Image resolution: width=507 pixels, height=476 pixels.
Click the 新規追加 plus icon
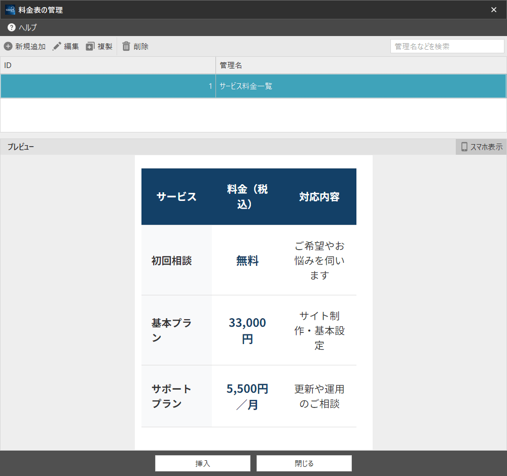click(x=8, y=46)
